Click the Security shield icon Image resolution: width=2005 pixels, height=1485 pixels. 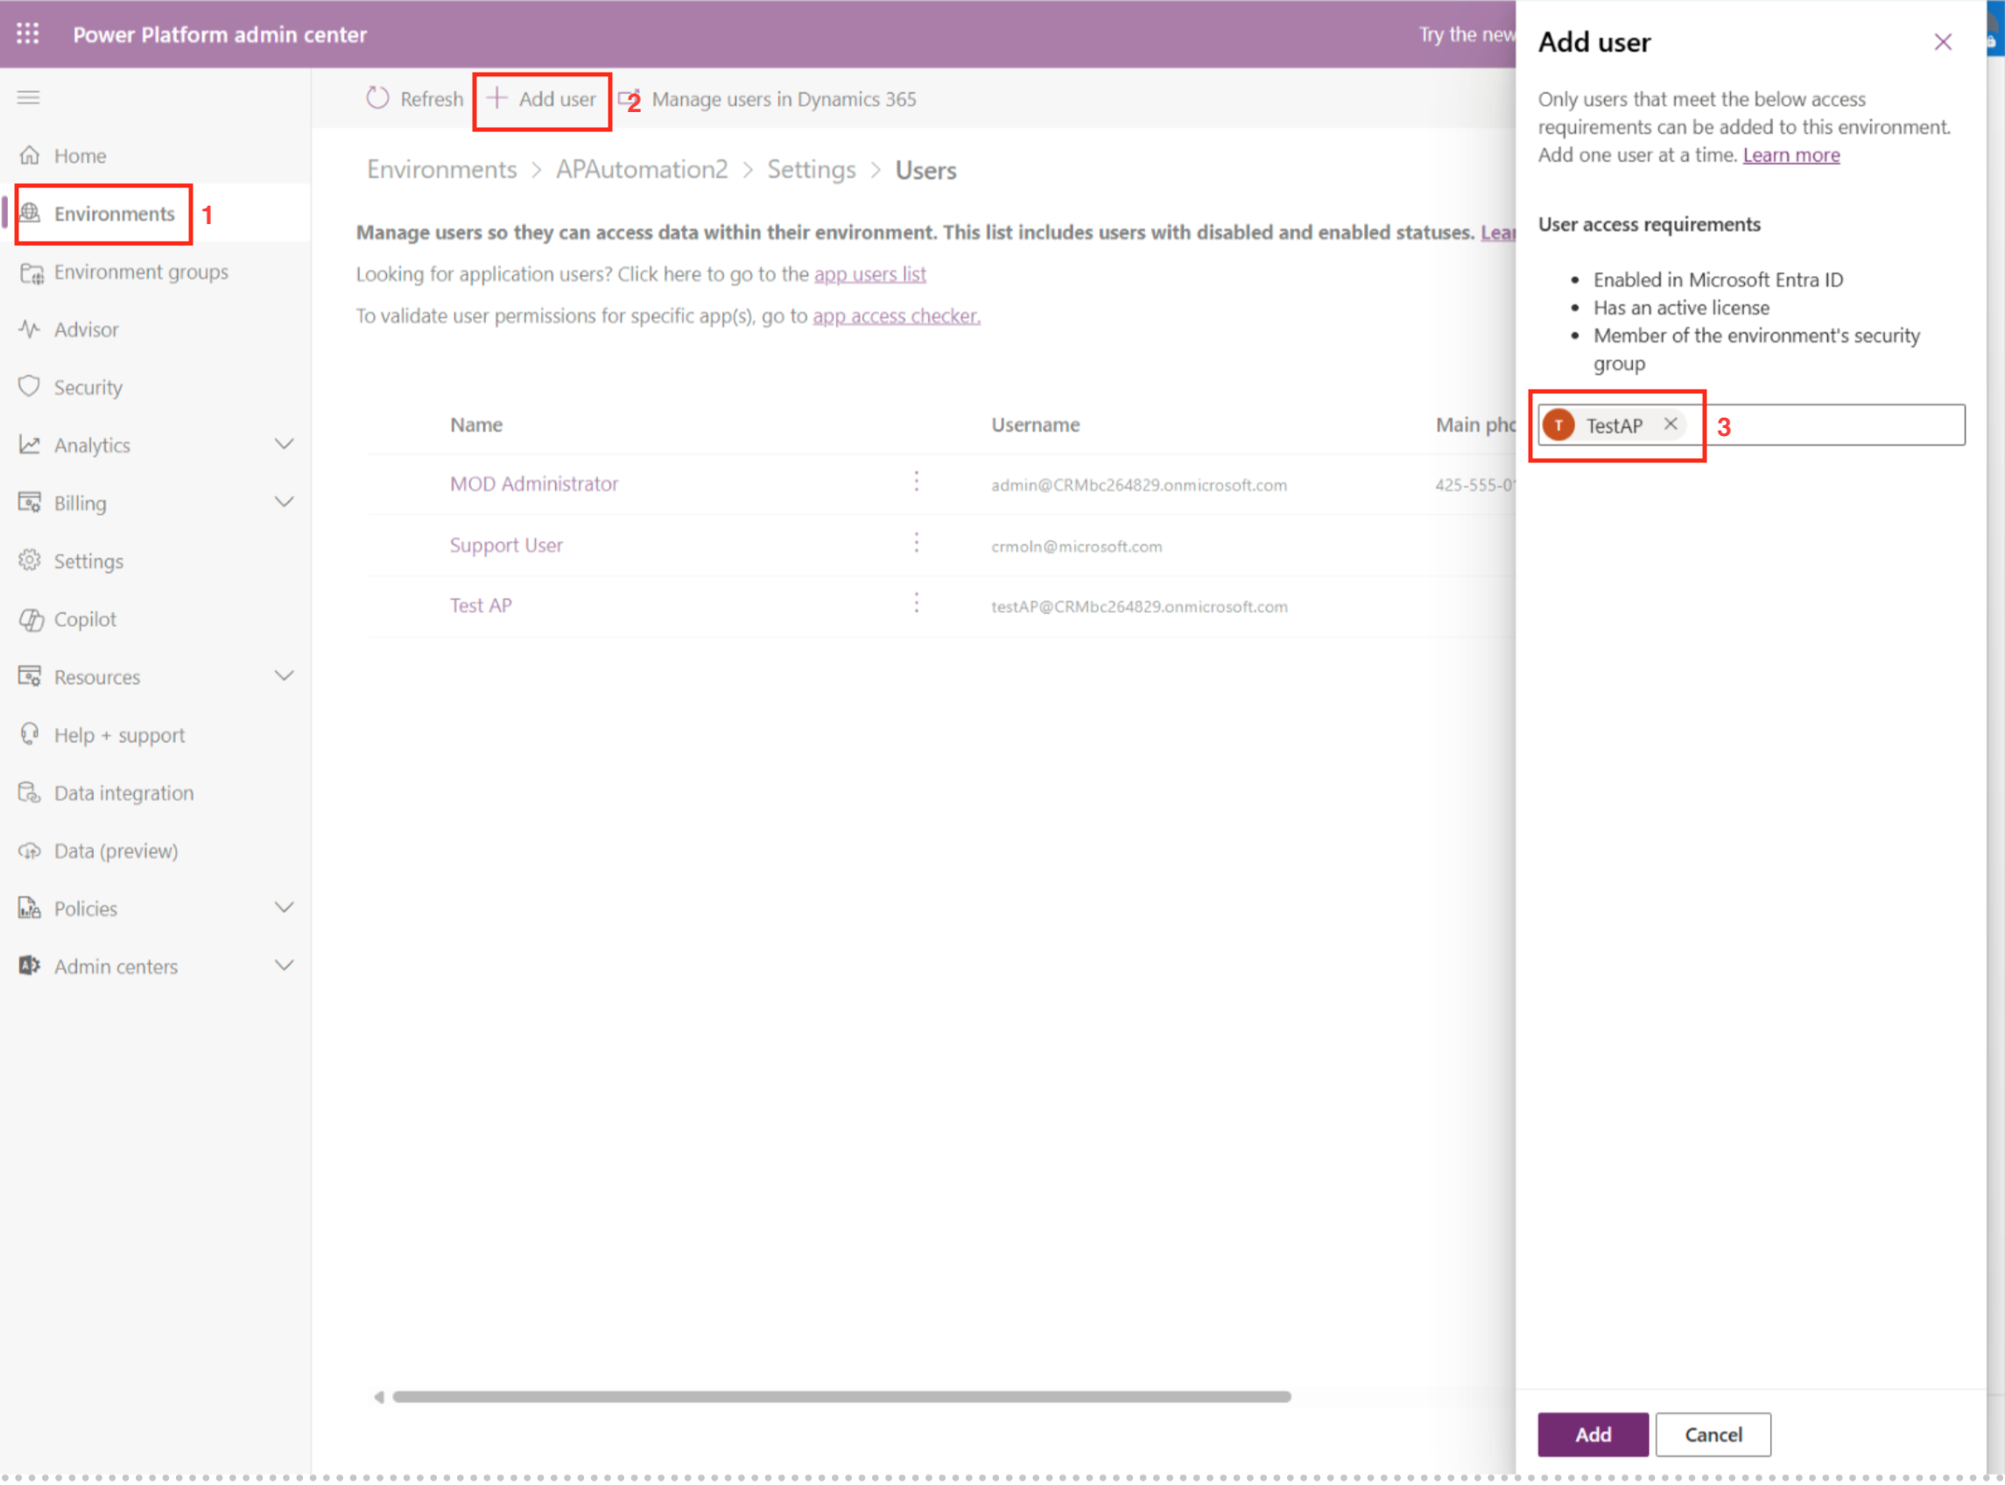[x=30, y=386]
